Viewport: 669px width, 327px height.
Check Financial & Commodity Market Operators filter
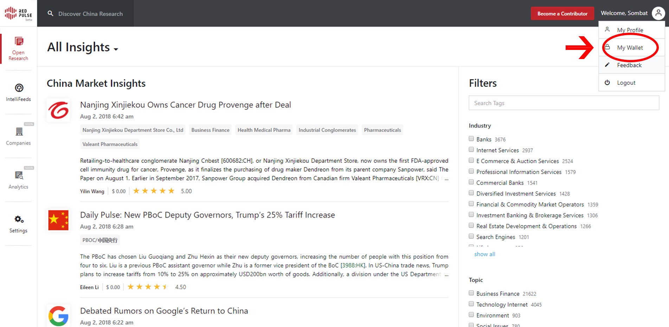pos(471,204)
